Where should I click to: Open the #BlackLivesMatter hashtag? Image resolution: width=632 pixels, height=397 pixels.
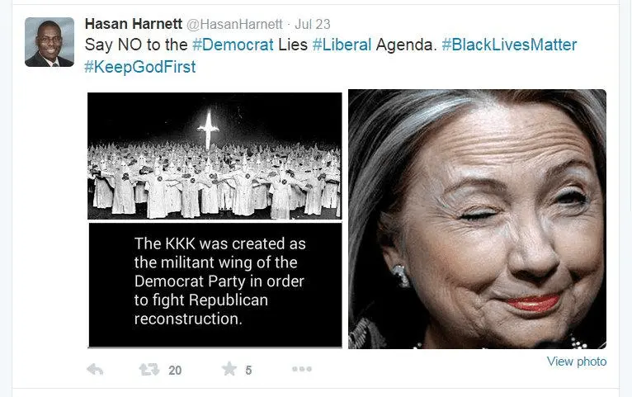[509, 45]
